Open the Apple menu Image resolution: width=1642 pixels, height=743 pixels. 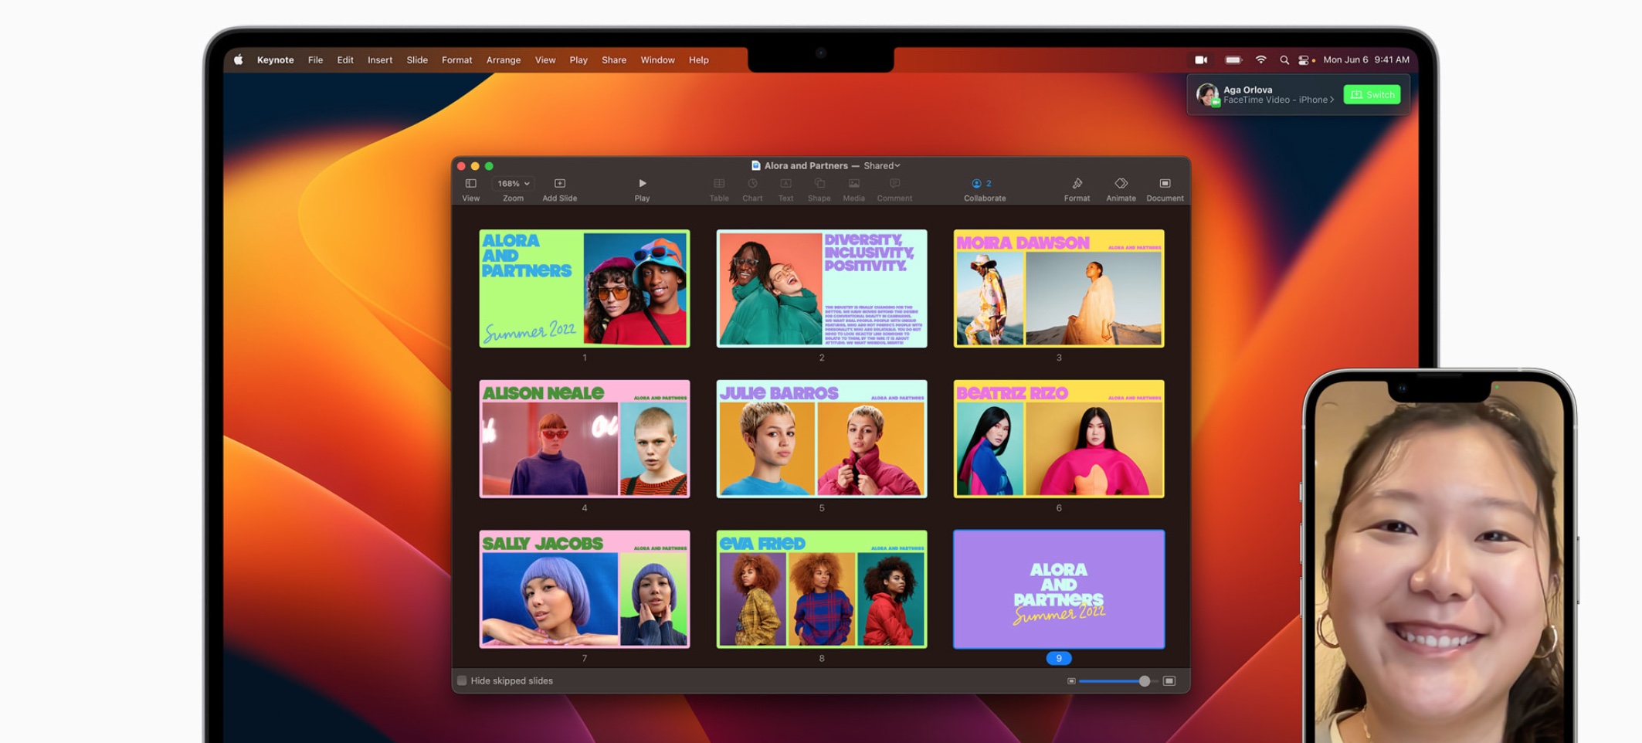239,59
